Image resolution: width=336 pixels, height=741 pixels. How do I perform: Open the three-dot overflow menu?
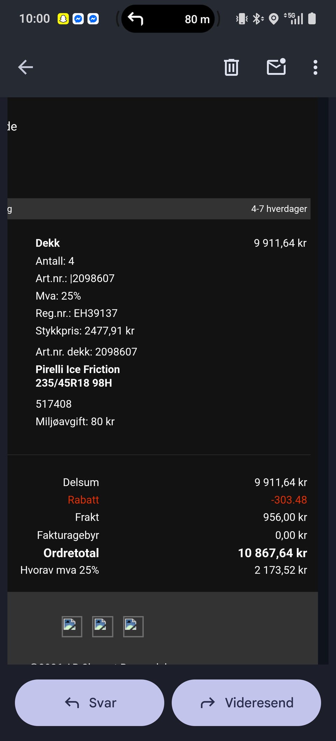click(x=315, y=67)
